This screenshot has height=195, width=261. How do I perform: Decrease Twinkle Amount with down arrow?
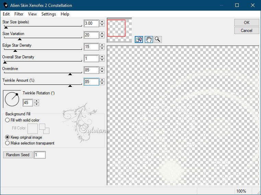tap(102, 83)
